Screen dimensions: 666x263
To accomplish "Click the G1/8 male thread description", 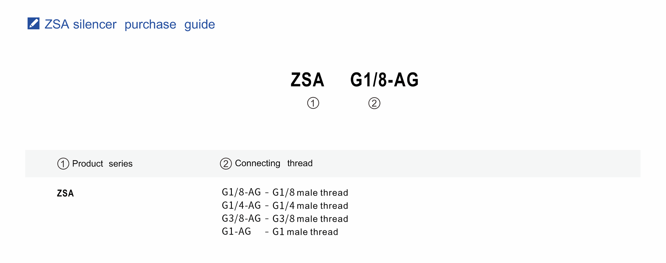I will [x=310, y=192].
